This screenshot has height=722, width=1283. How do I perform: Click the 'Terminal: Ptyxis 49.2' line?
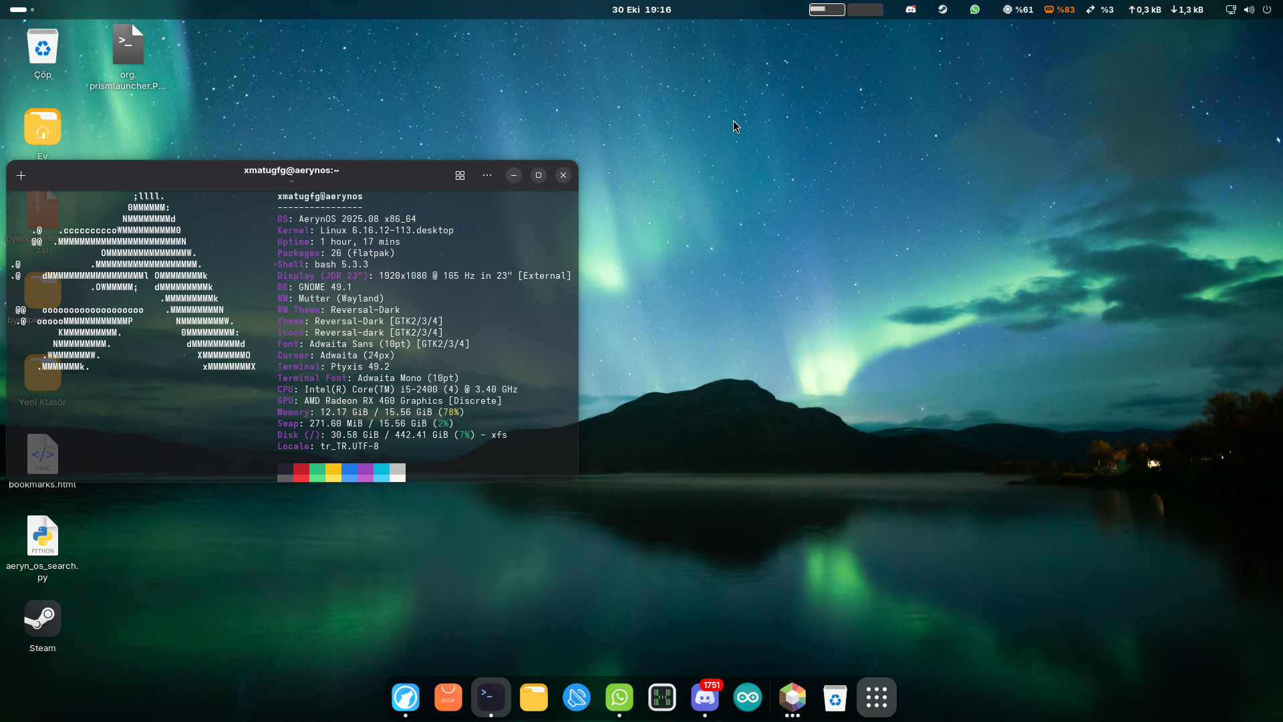click(x=333, y=367)
